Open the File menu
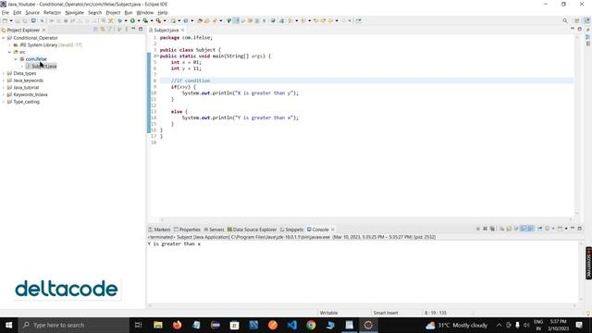The height and width of the screenshot is (333, 592). (x=6, y=12)
